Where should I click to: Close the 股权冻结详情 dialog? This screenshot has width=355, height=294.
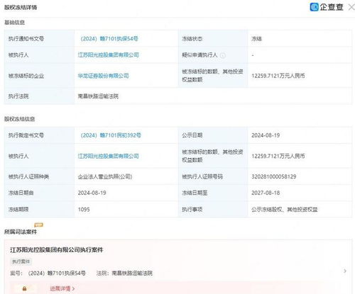[351, 7]
